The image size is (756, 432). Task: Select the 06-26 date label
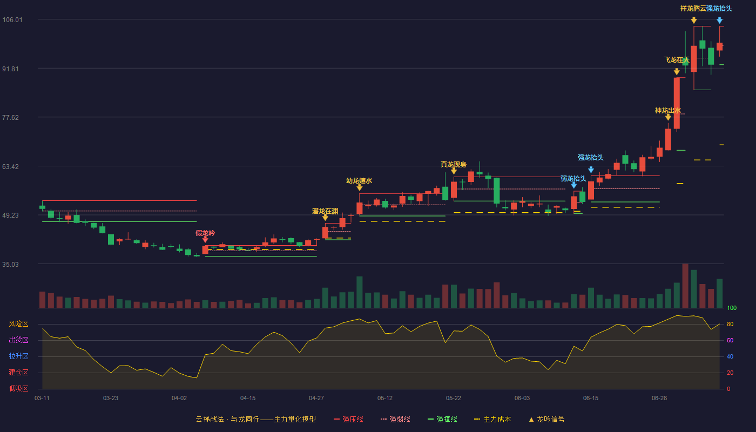point(659,398)
